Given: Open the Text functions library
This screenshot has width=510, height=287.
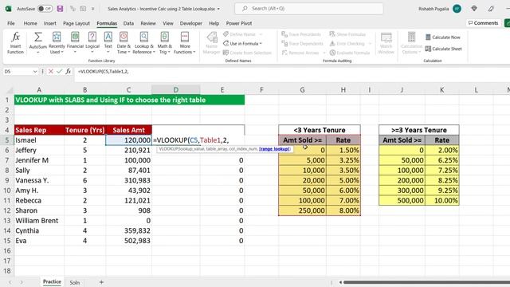Looking at the screenshot, I should tap(108, 43).
